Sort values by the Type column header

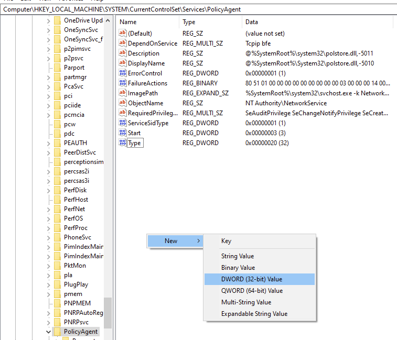pos(210,22)
